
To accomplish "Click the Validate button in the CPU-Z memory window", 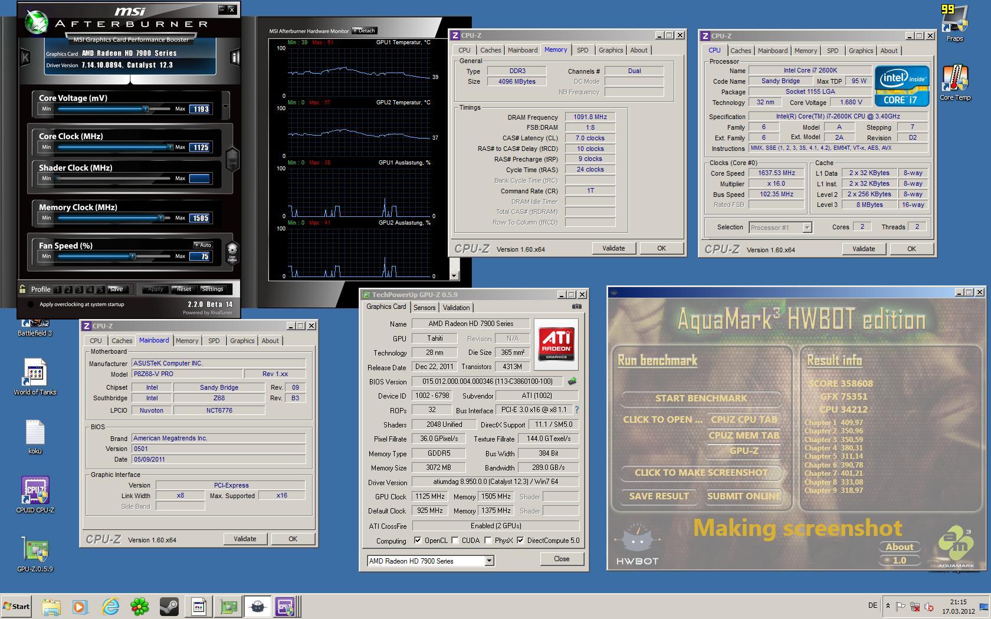I will coord(613,248).
